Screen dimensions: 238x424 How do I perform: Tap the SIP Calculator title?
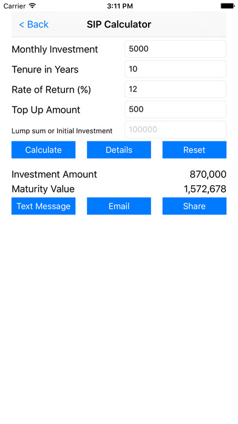point(119,24)
